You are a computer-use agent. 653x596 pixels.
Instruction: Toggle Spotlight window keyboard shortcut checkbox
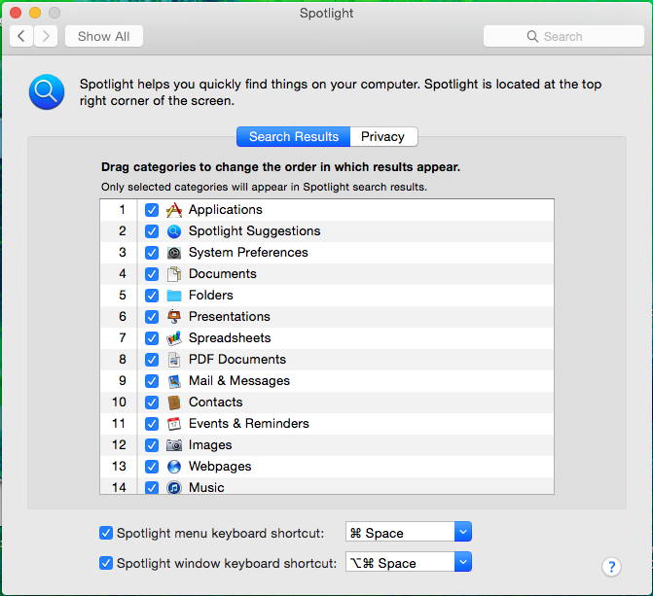tap(106, 563)
